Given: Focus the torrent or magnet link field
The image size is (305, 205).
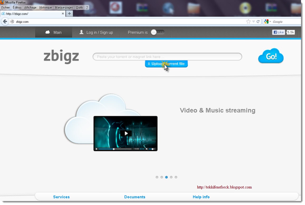Looking at the screenshot, I should (167, 57).
